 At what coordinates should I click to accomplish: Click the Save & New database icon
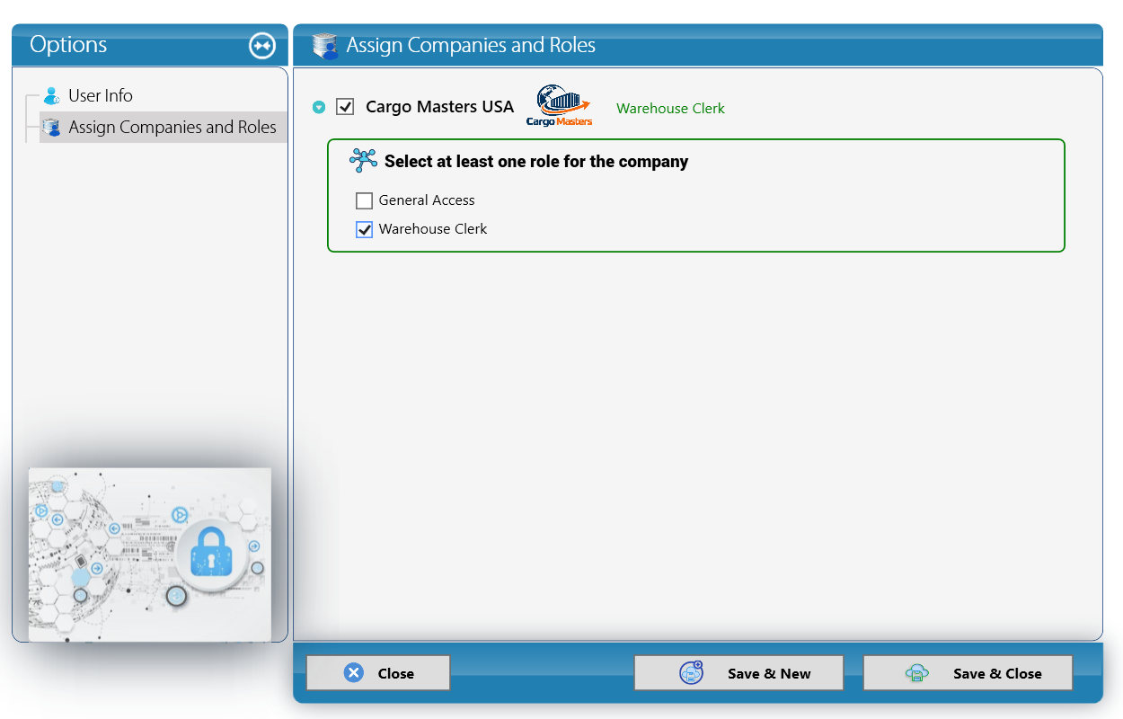691,673
